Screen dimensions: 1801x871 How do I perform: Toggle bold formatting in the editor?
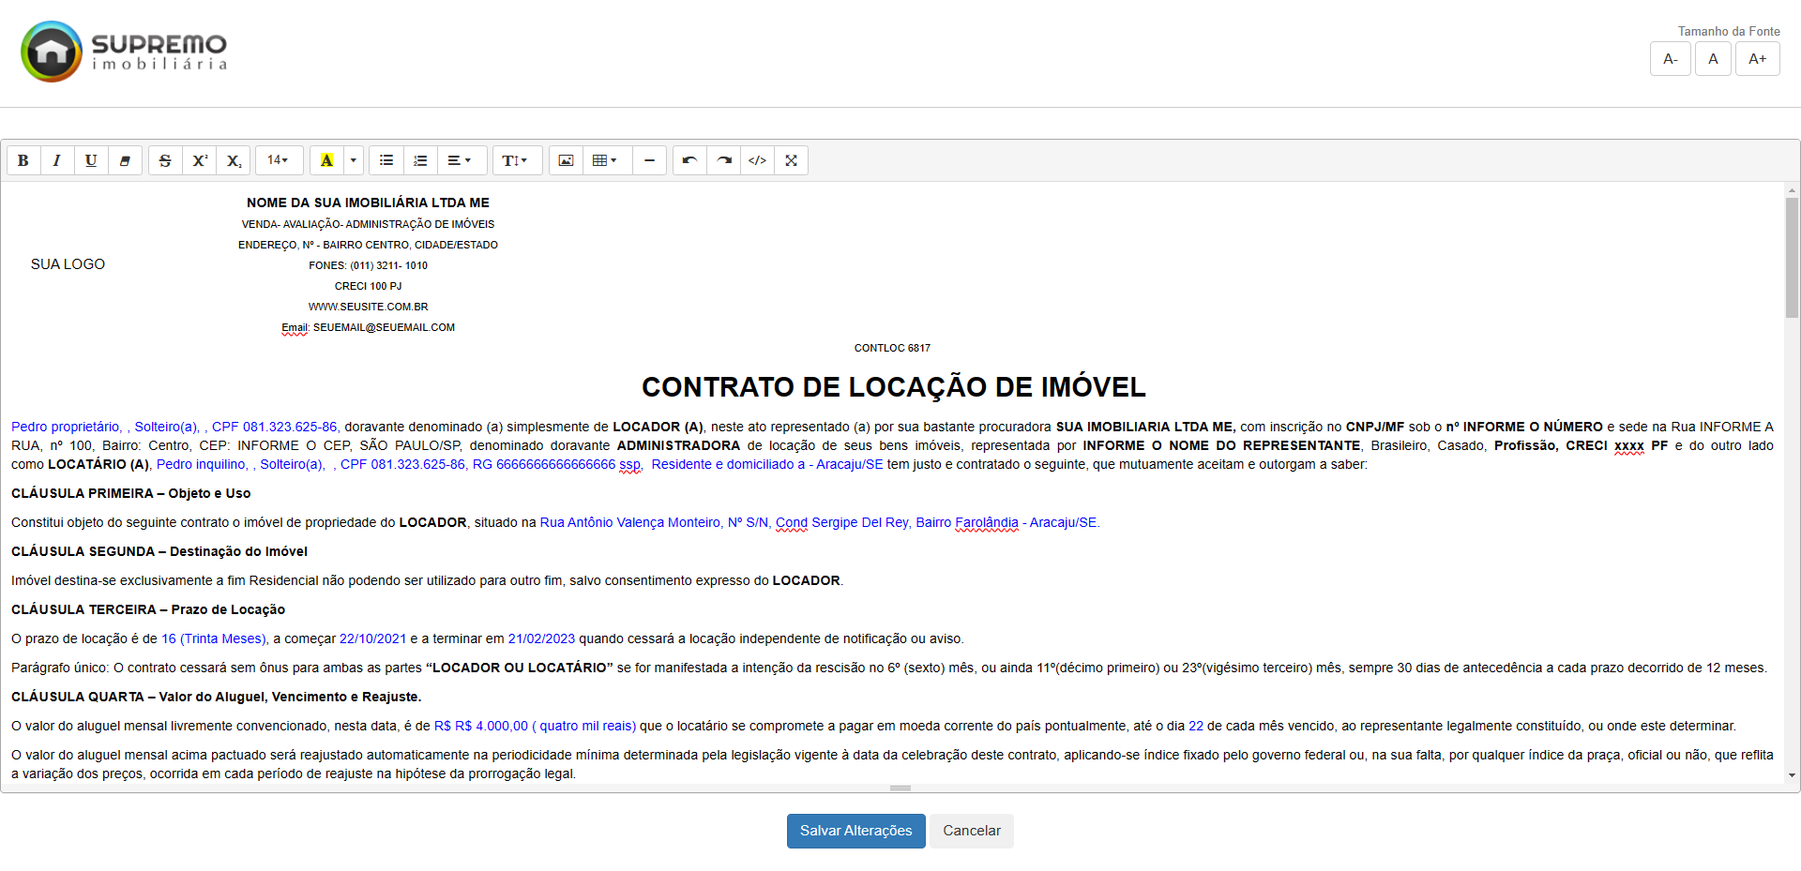(23, 160)
